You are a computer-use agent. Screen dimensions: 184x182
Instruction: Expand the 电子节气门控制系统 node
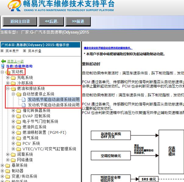pos(13,121)
